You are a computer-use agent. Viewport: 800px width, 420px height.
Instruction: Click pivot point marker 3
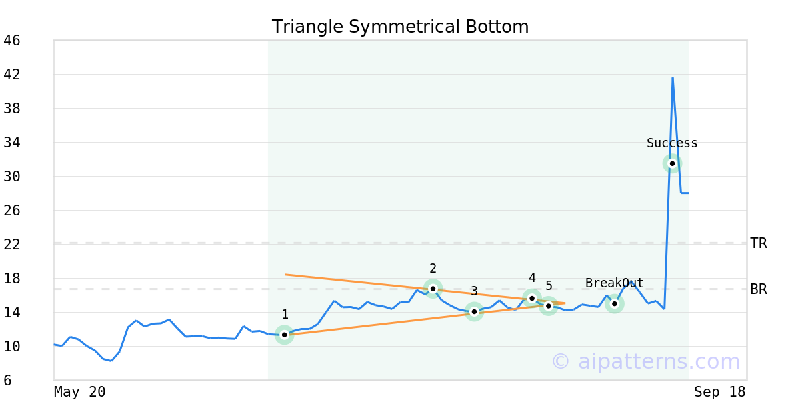(474, 311)
